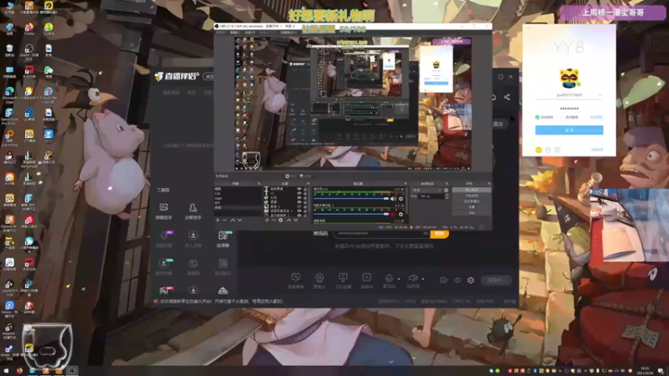
Task: Click the 工作室模式 button in OBS controls
Action: click(x=472, y=201)
